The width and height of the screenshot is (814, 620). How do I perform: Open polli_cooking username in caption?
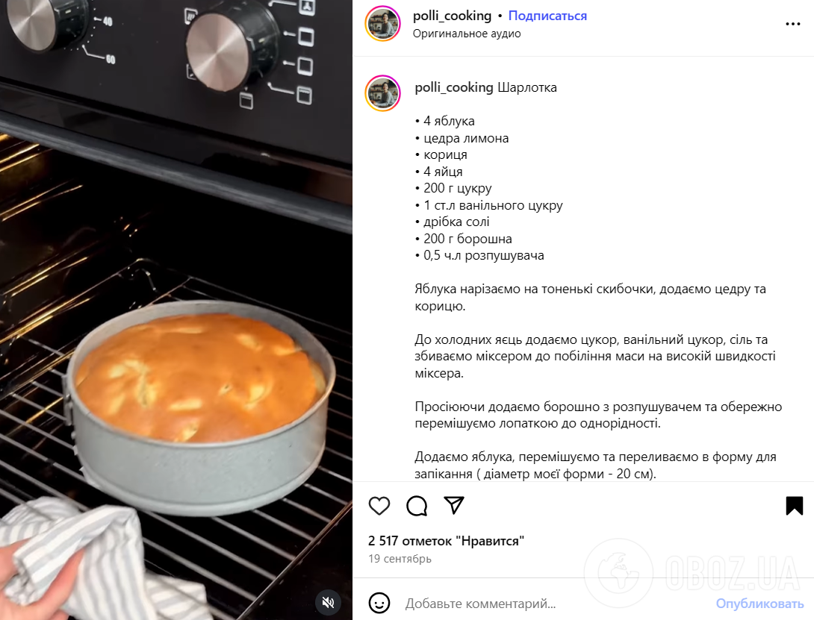[454, 87]
